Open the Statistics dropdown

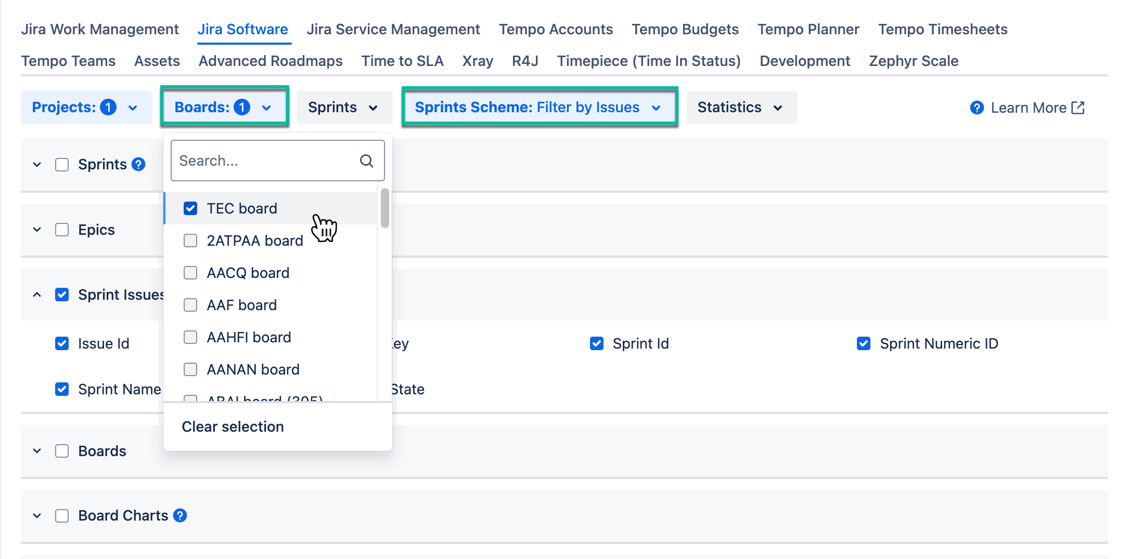coord(741,107)
